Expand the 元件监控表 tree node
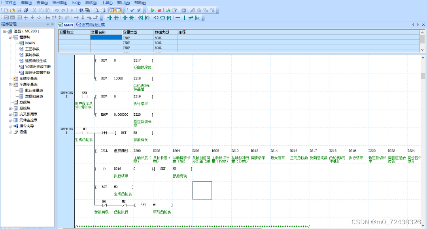This screenshot has height=229, width=427. [x=10, y=120]
